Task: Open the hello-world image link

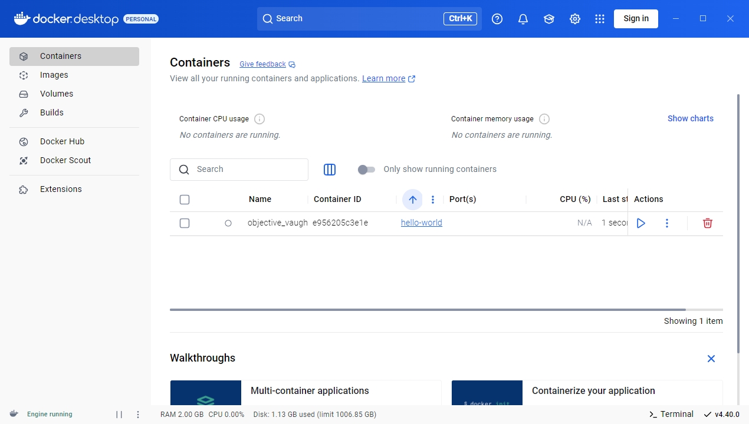Action: [x=421, y=223]
